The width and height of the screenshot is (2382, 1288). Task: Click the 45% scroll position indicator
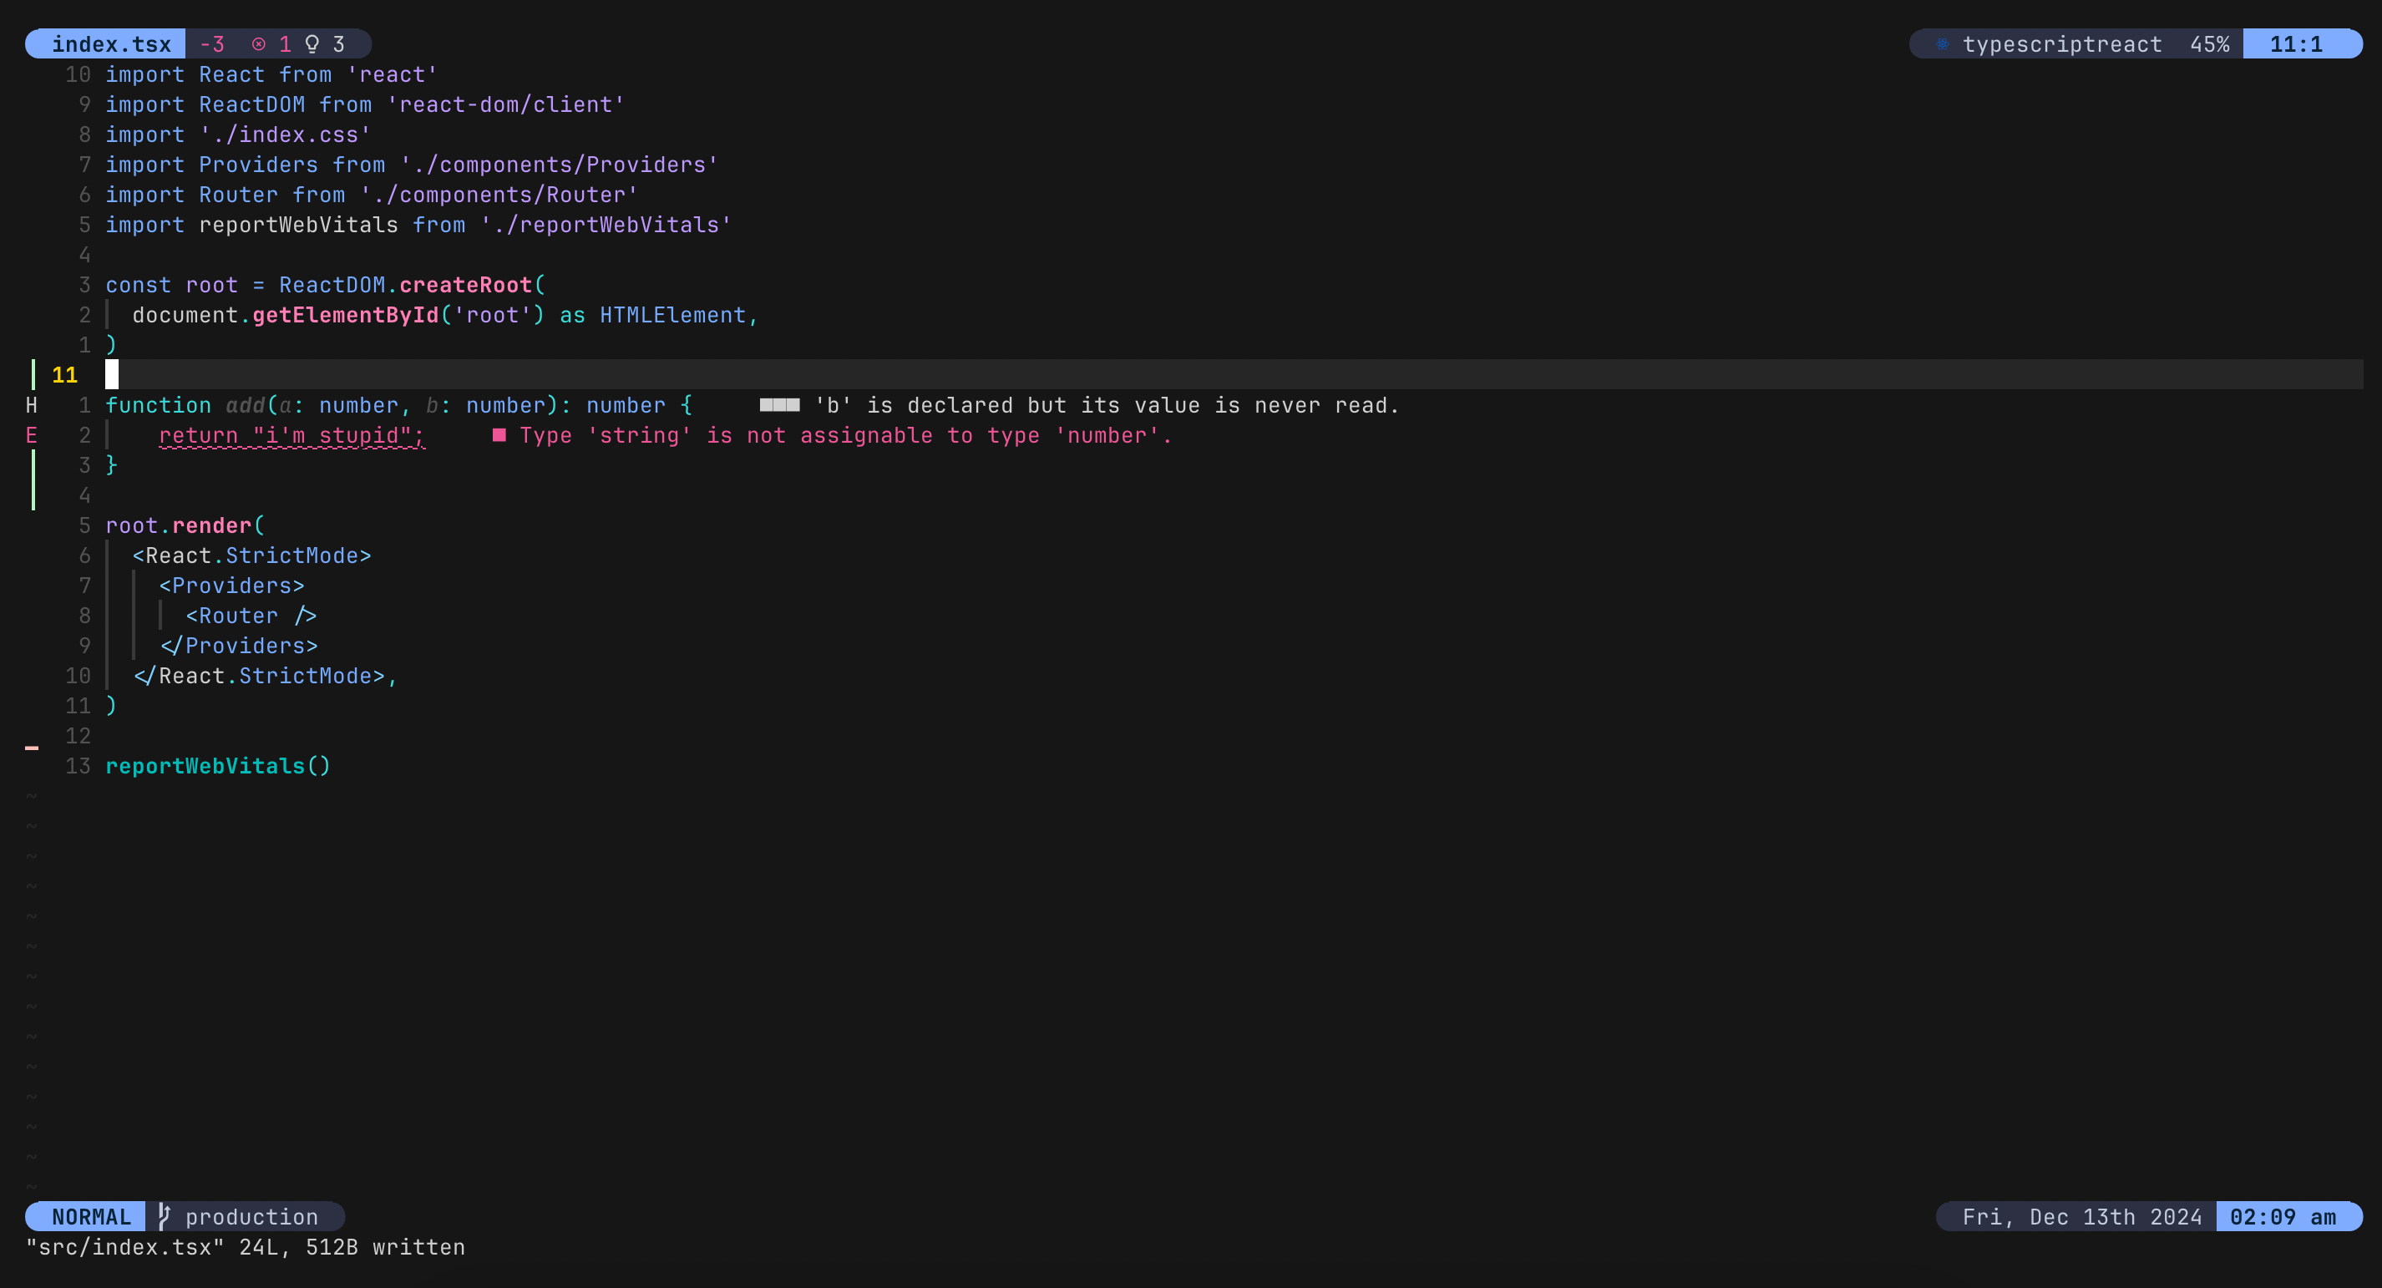[2209, 44]
